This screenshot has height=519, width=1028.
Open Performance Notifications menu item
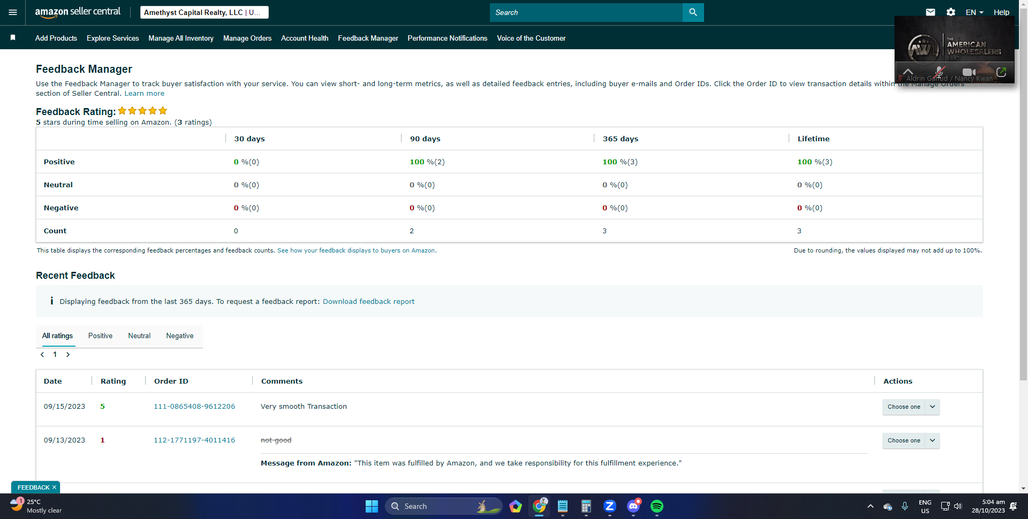pyautogui.click(x=448, y=38)
